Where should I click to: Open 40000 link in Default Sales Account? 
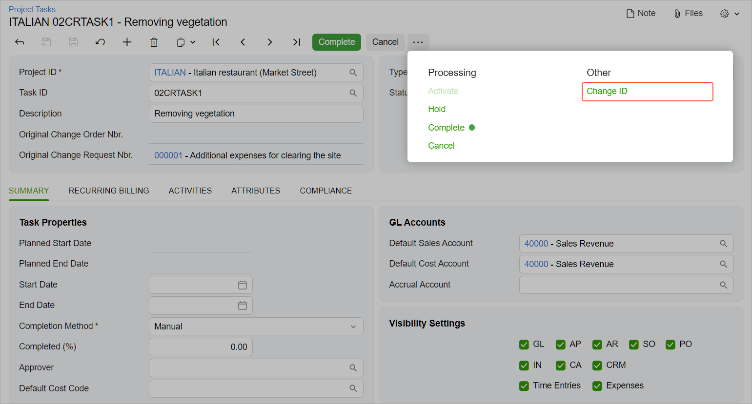click(x=536, y=244)
